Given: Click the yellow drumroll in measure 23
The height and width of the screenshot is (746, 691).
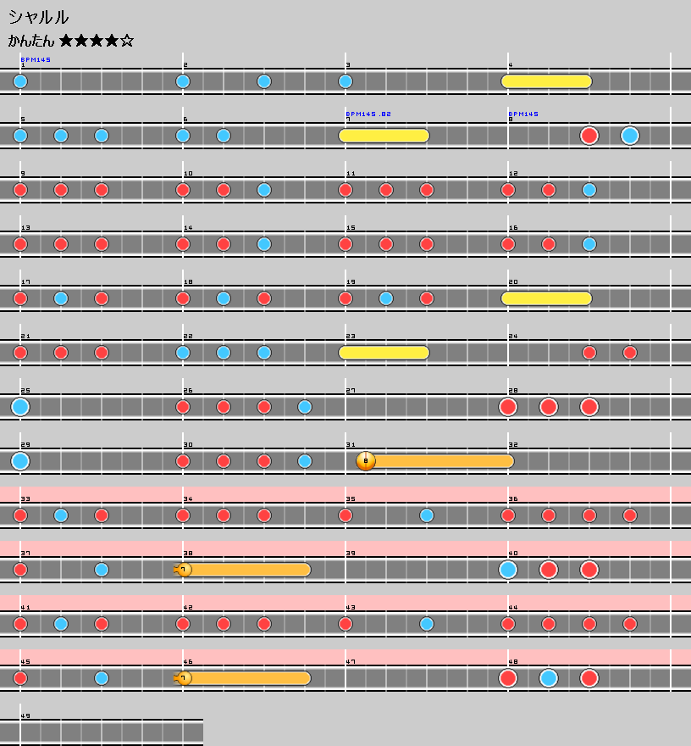Looking at the screenshot, I should (384, 353).
